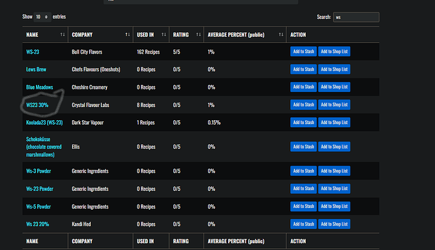This screenshot has width=435, height=250.
Task: Sort by COMPANY column sort arrows
Action: coord(127,35)
